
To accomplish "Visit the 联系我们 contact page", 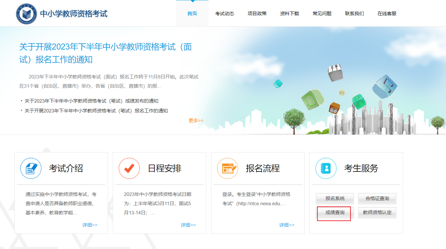I will pos(354,14).
